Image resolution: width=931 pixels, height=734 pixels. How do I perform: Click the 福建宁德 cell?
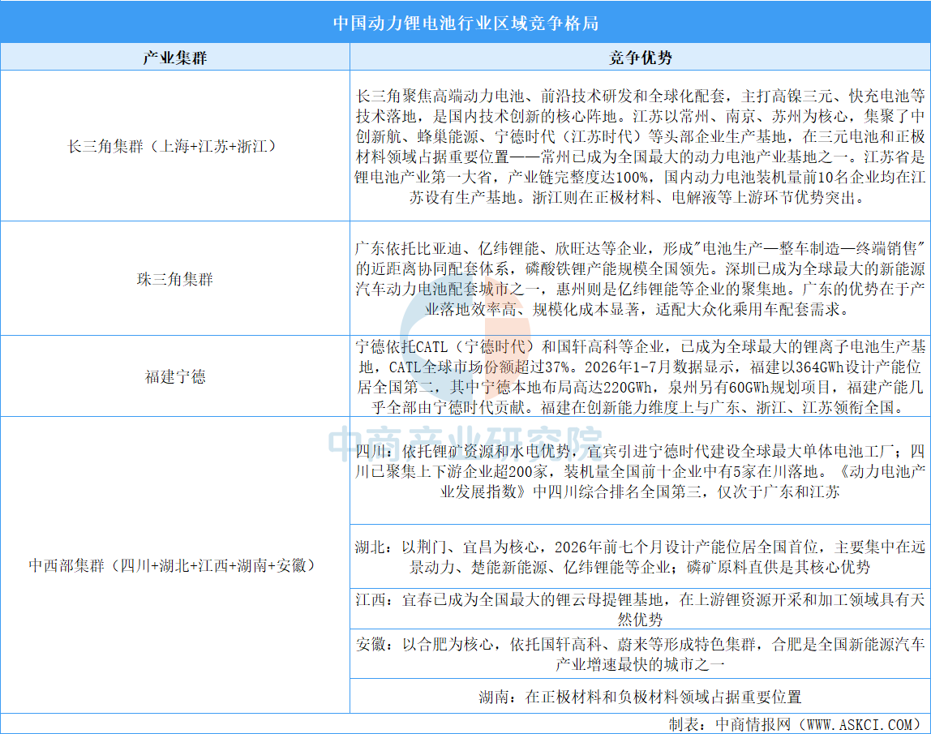pos(174,376)
